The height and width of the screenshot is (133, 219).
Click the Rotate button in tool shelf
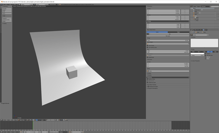(x=7, y=10)
